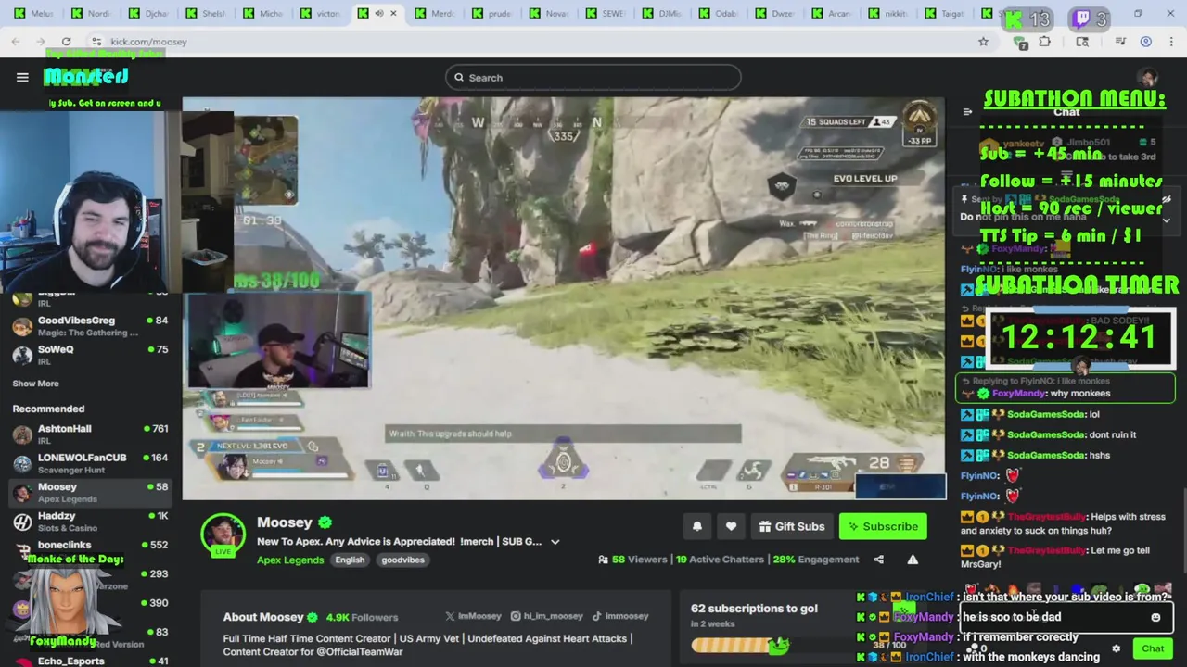Open the Apex Legends category link

click(290, 560)
